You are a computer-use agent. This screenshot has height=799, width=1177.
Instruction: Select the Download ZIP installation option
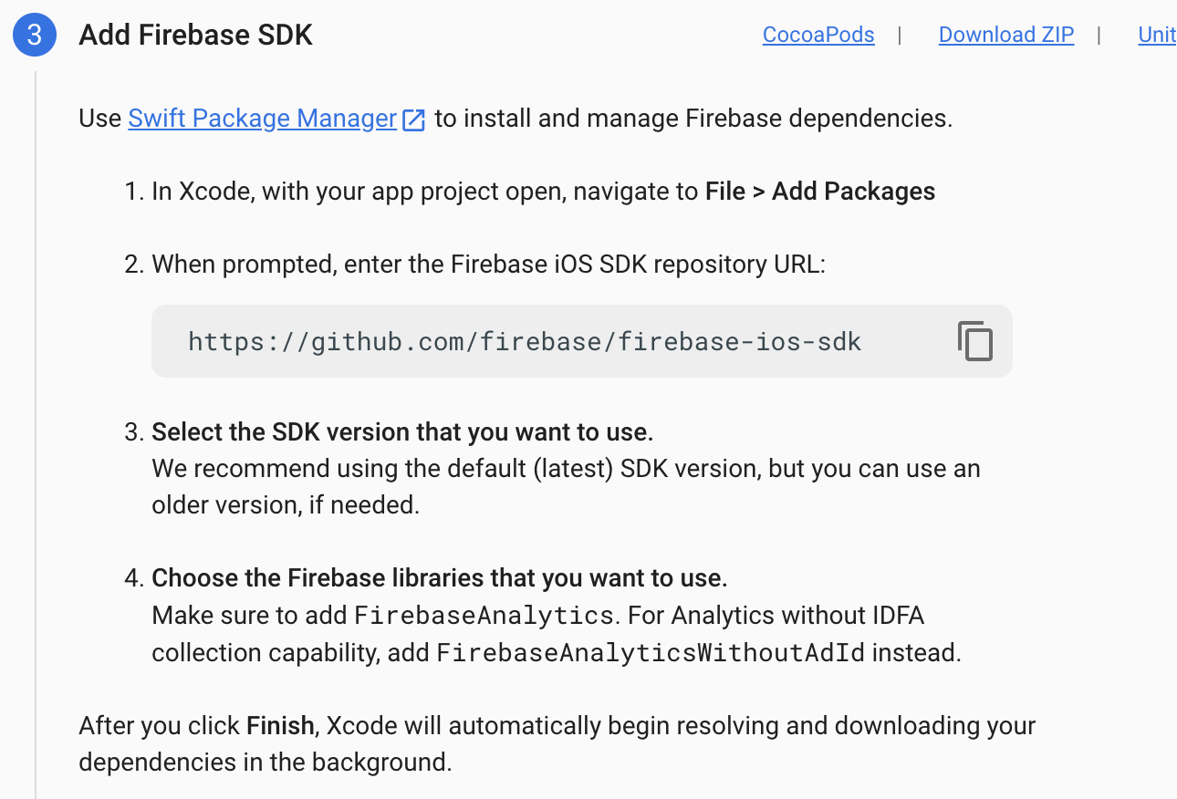(1005, 35)
